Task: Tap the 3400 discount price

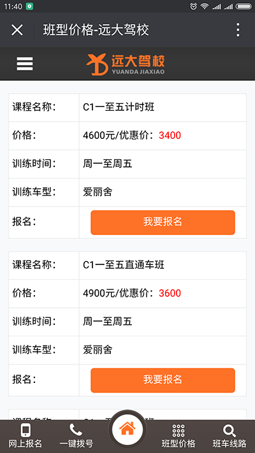Action: click(170, 135)
